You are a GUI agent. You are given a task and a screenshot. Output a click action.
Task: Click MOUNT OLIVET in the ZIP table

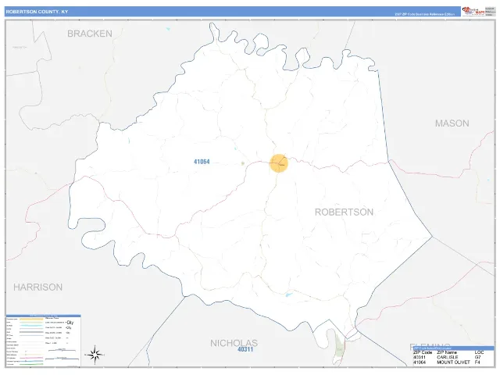(453, 362)
